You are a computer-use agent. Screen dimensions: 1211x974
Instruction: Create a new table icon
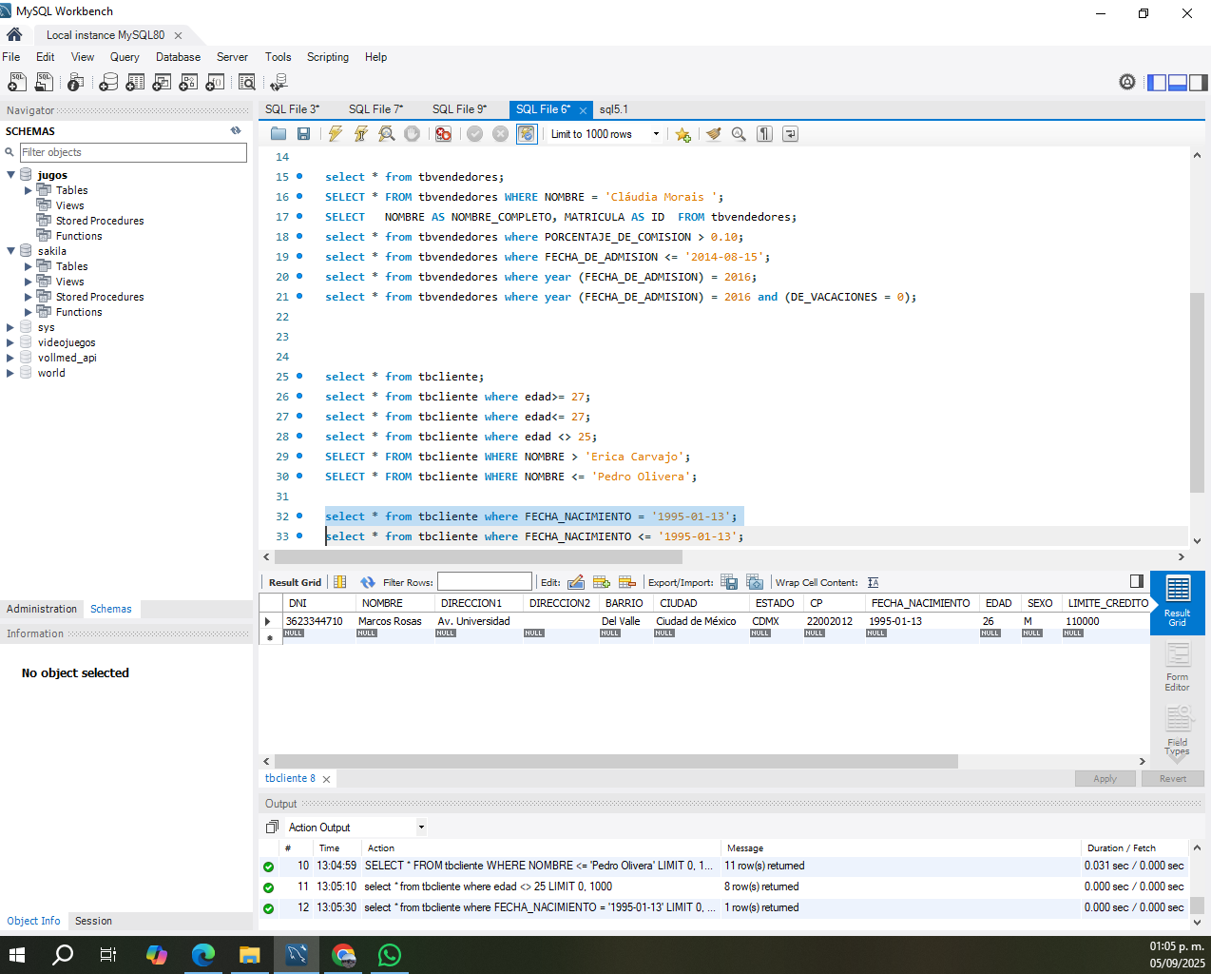click(x=136, y=83)
